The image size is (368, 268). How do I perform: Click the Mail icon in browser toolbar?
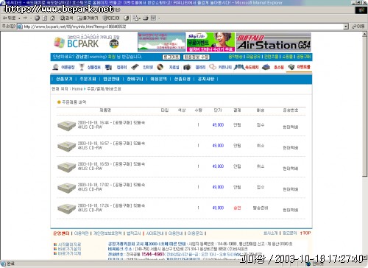(136, 18)
